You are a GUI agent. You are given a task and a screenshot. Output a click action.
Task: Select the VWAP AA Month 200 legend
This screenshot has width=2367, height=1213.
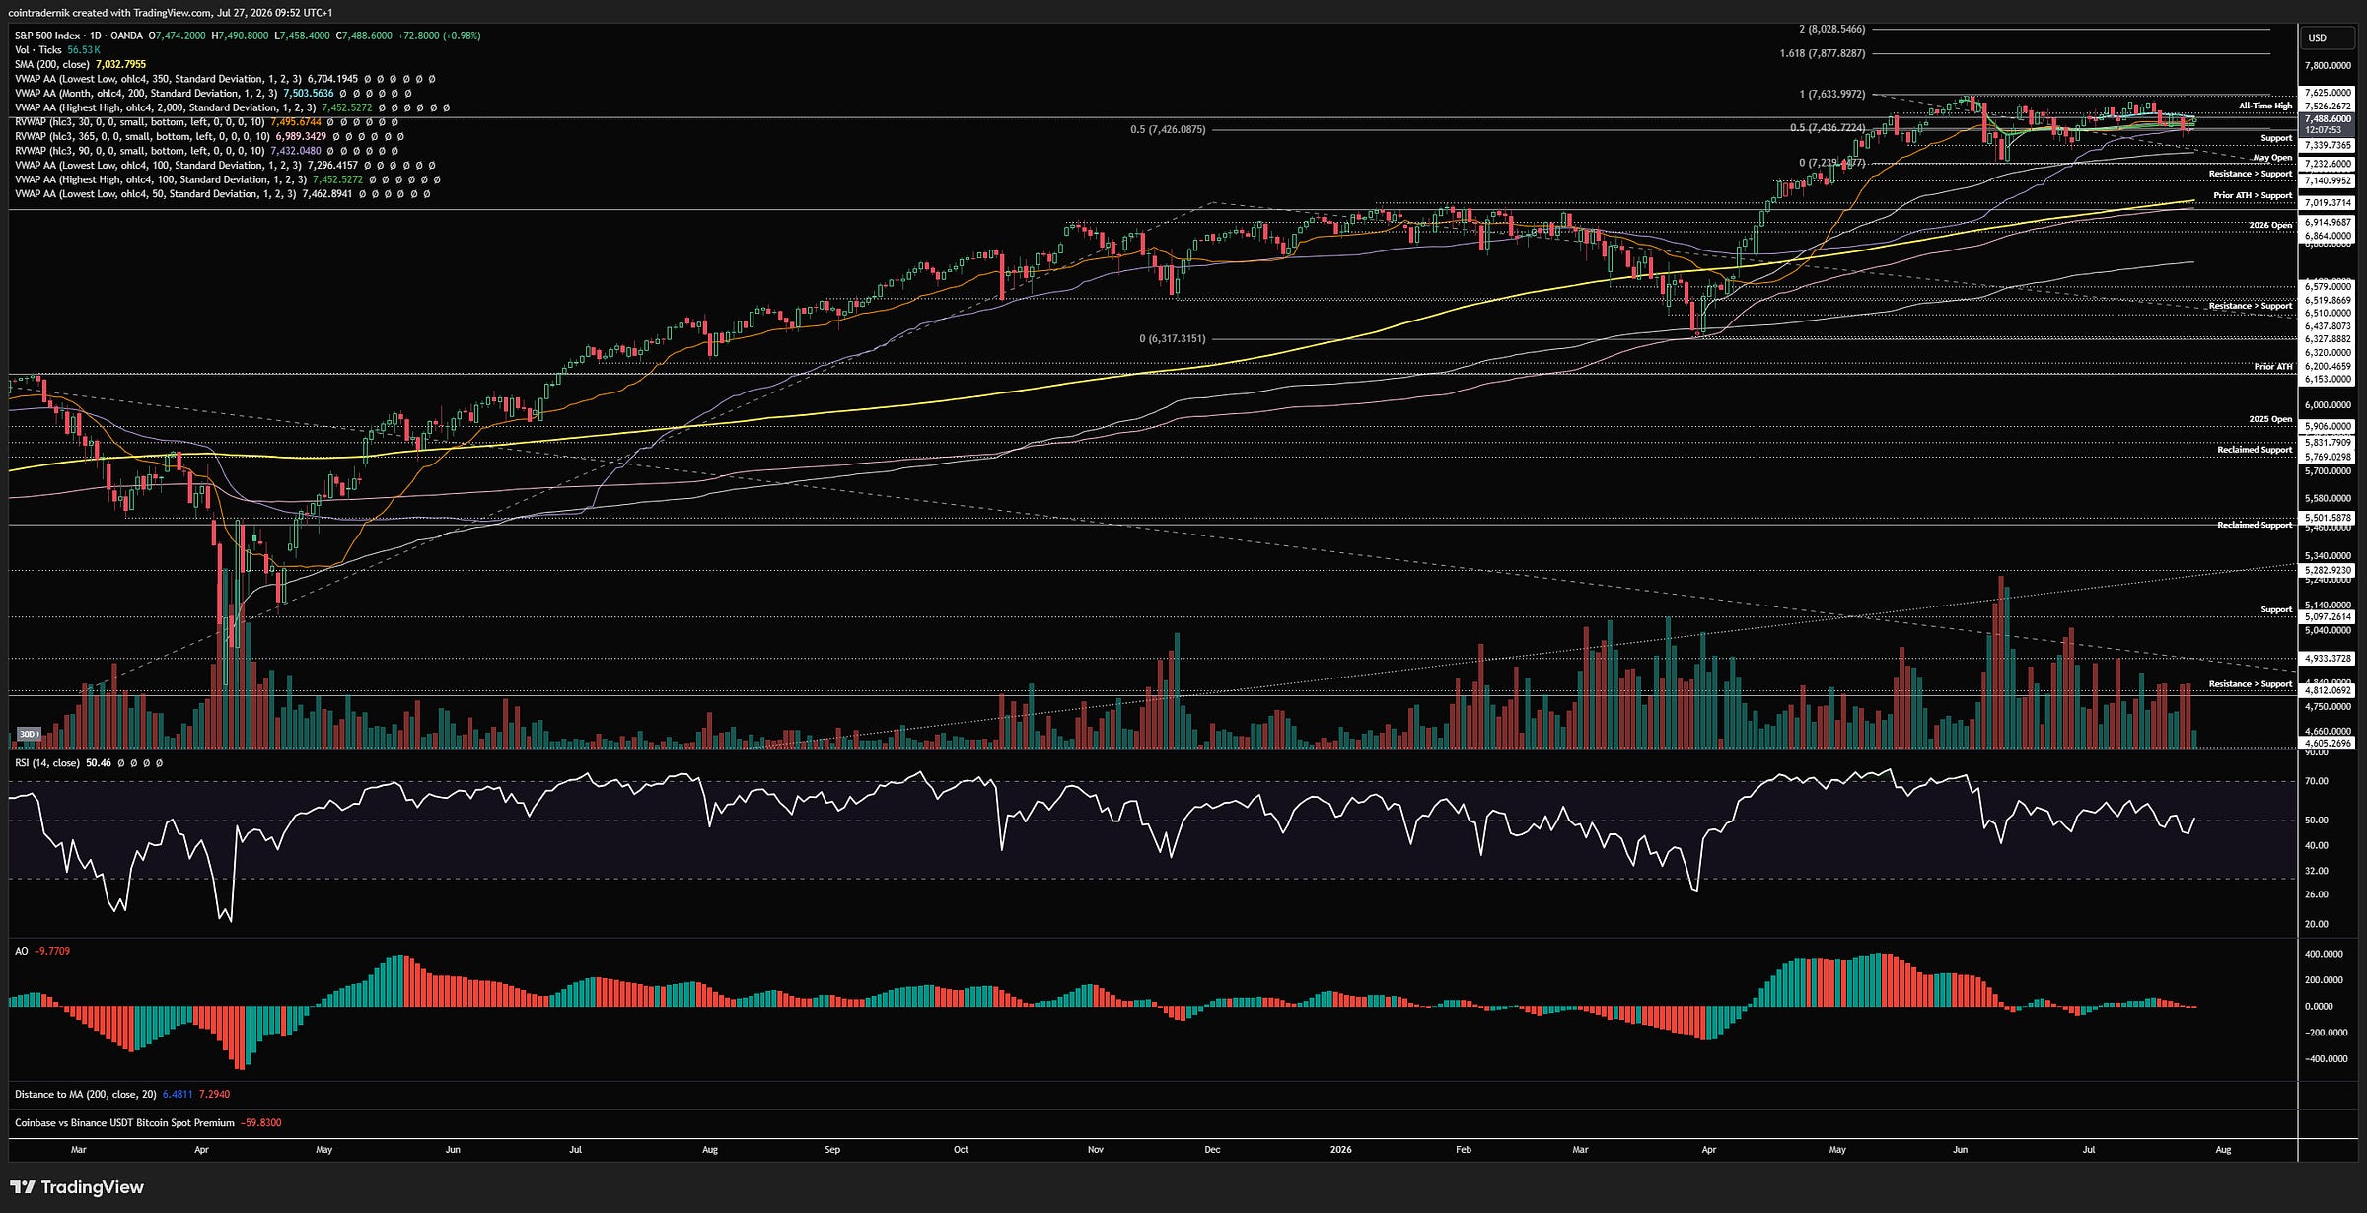tap(213, 94)
